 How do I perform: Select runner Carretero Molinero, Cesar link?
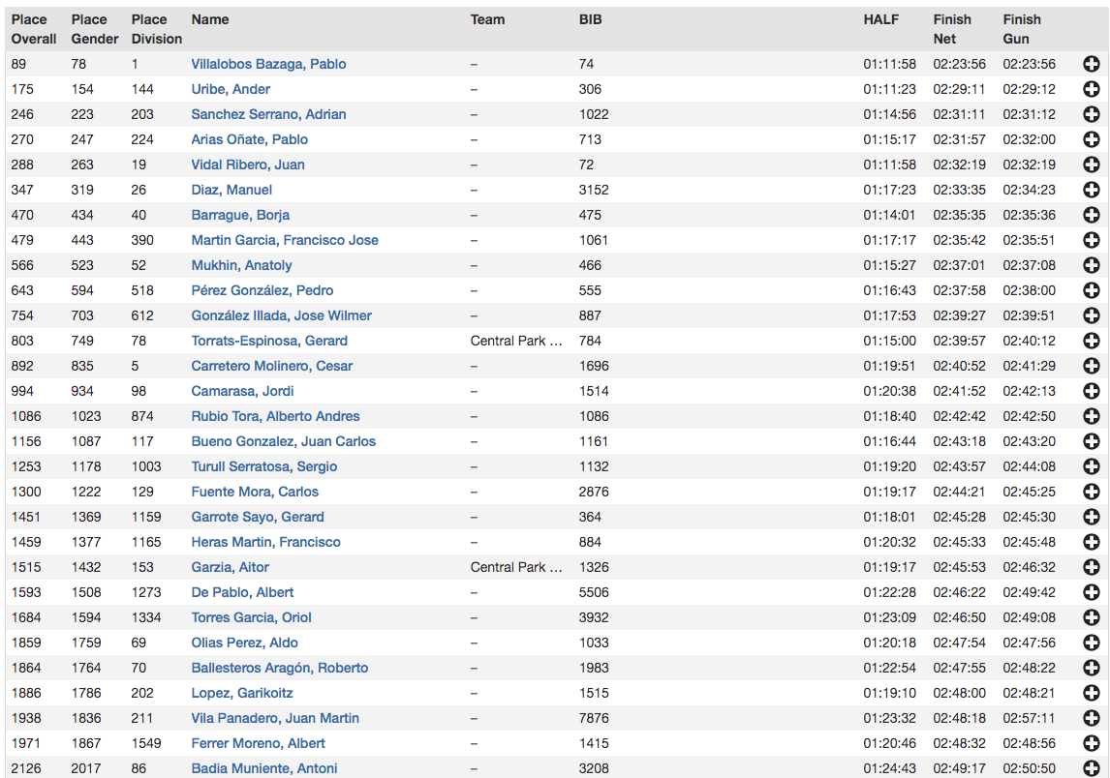272,366
